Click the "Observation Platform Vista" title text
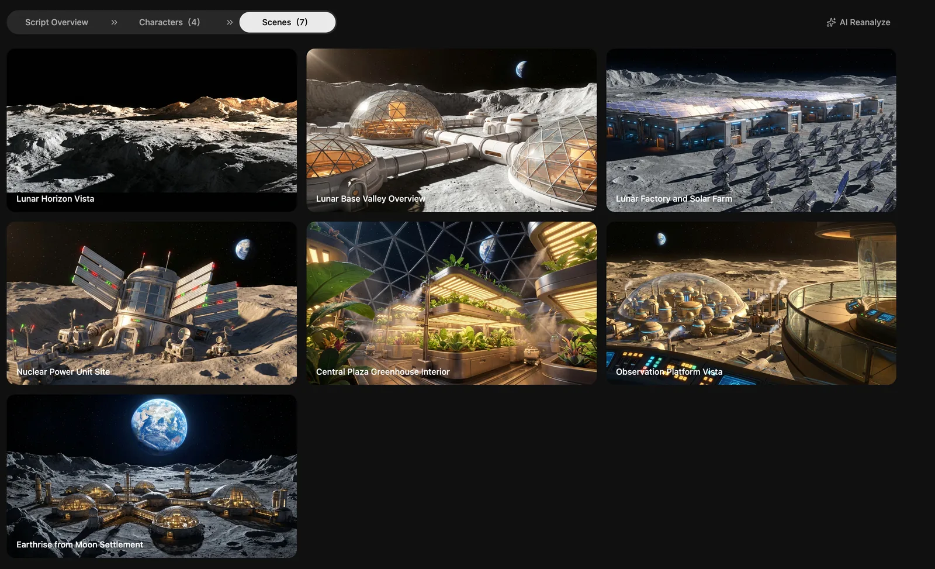The width and height of the screenshot is (935, 569). click(x=669, y=372)
